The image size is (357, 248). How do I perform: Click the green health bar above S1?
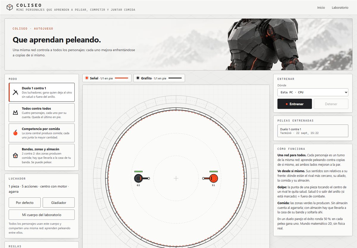(214, 171)
